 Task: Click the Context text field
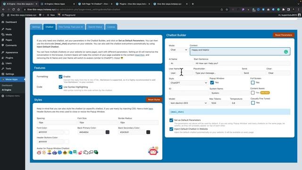[x=240, y=51]
